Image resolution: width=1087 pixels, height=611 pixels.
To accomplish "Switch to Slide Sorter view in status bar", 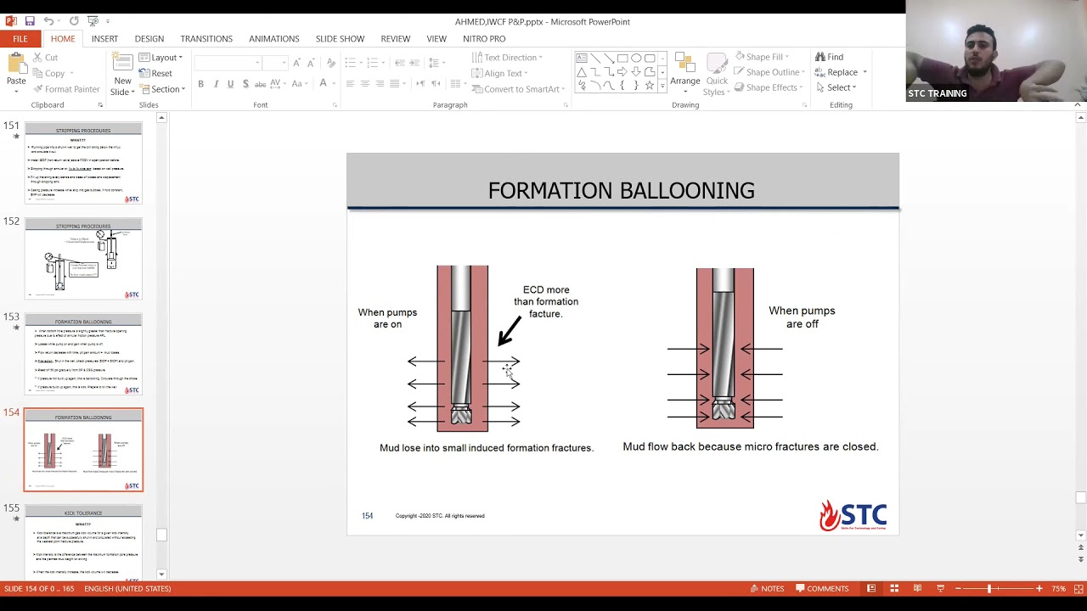I will 894,589.
